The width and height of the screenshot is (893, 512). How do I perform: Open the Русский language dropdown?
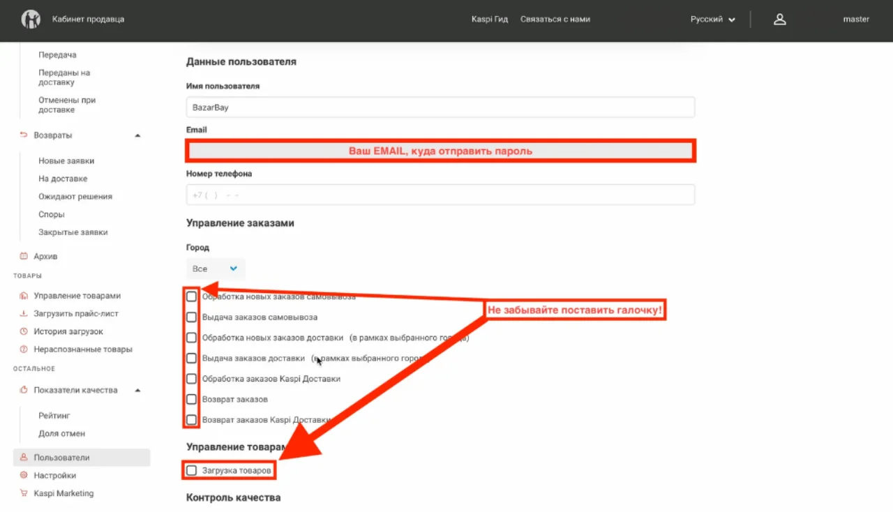pyautogui.click(x=712, y=20)
